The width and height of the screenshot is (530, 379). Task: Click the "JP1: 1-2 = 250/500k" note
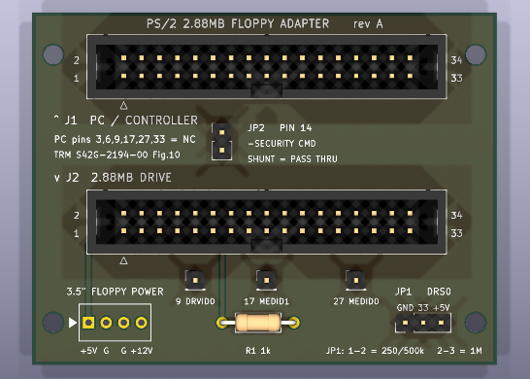375,351
